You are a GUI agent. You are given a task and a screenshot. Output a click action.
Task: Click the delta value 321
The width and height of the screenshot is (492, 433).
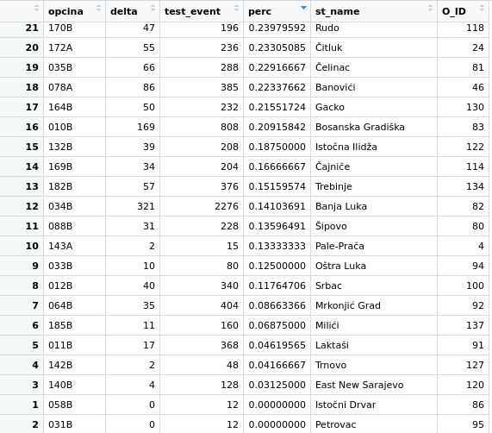[146, 206]
